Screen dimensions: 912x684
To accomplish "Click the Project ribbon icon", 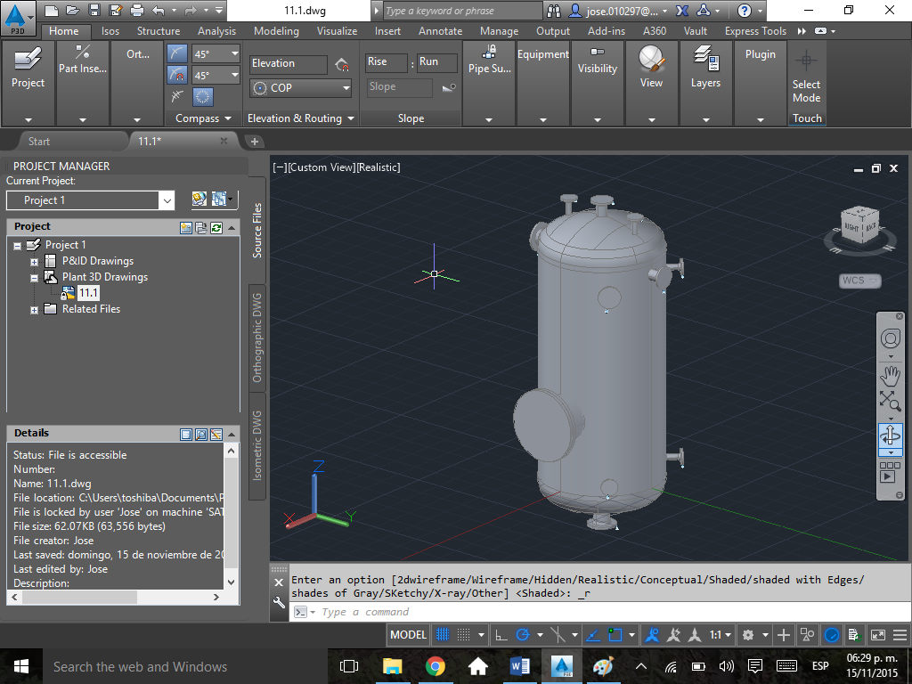I will [28, 60].
